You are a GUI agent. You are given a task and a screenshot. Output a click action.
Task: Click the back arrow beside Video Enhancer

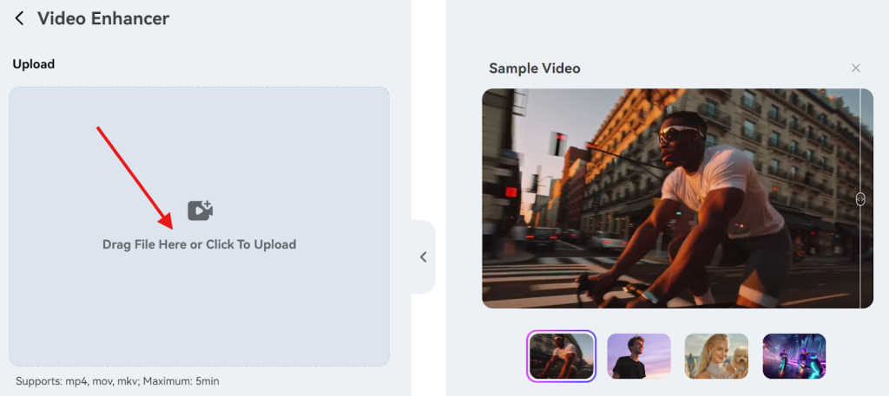click(19, 18)
